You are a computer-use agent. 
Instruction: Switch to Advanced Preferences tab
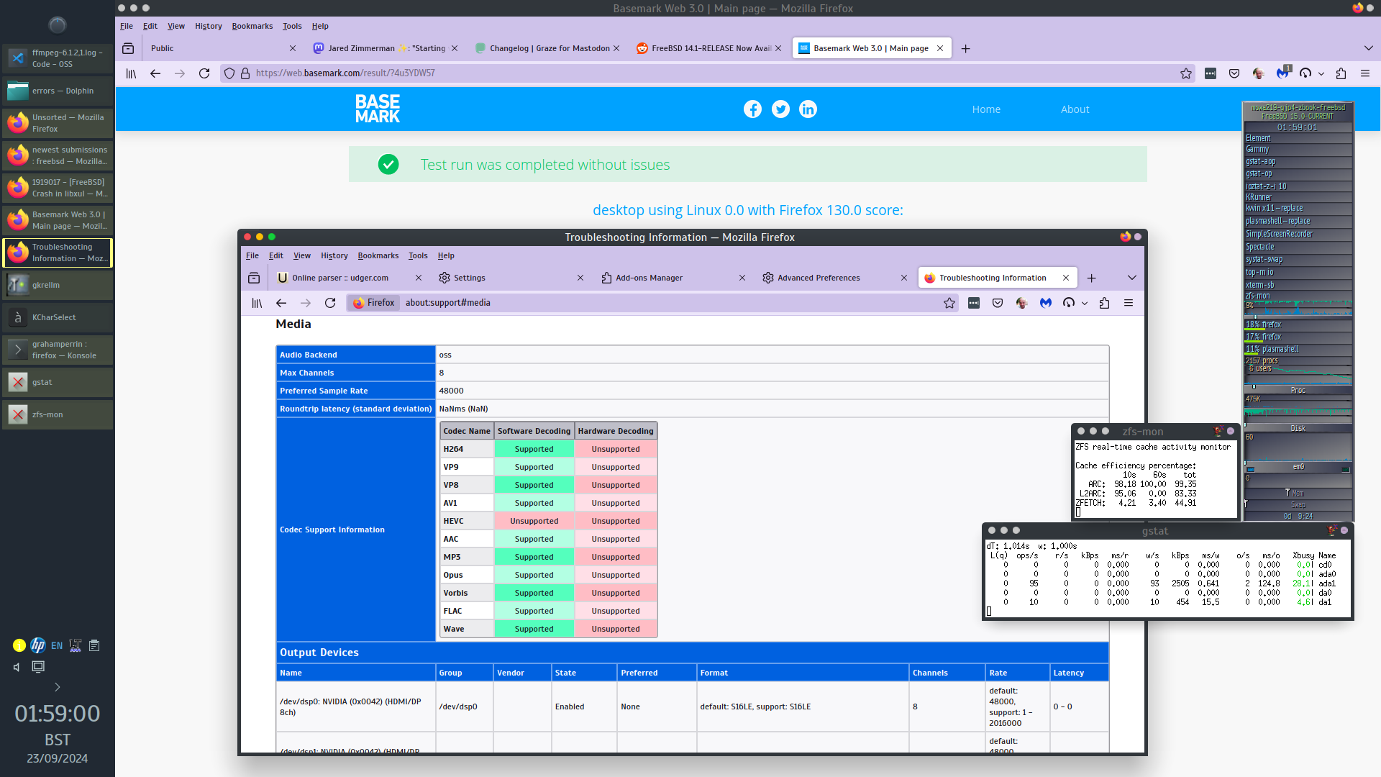819,278
